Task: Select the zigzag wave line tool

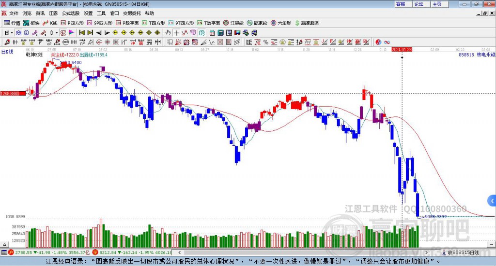Action: [211, 42]
